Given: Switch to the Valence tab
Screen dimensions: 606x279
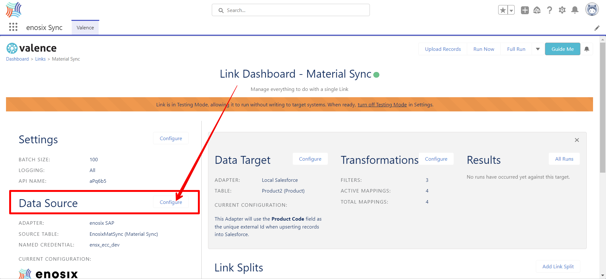Looking at the screenshot, I should (85, 27).
